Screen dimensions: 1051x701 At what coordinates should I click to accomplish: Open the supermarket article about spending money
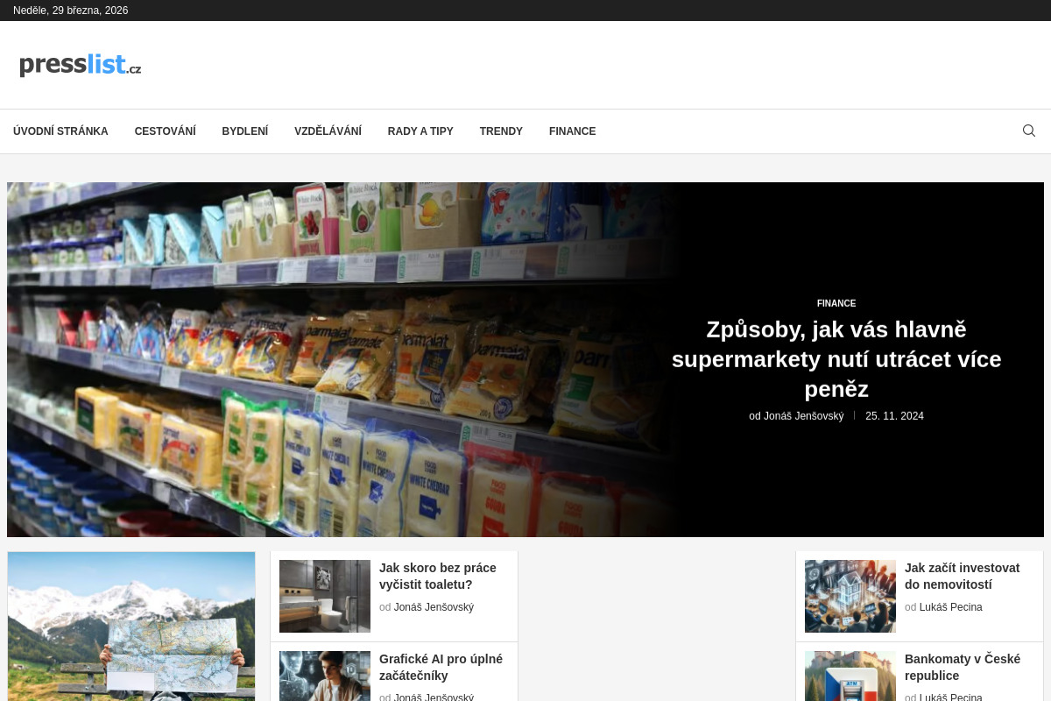click(836, 358)
